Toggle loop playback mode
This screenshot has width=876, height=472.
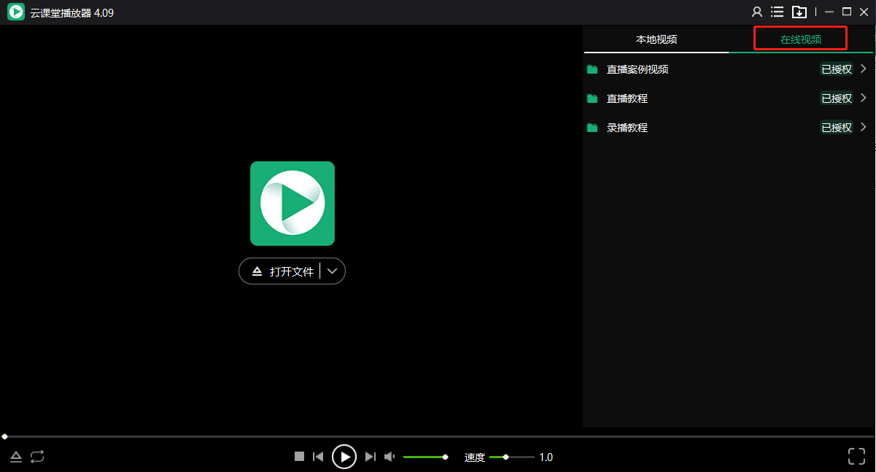click(x=37, y=457)
